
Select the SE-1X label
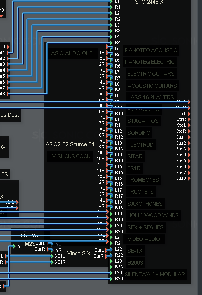135,251
